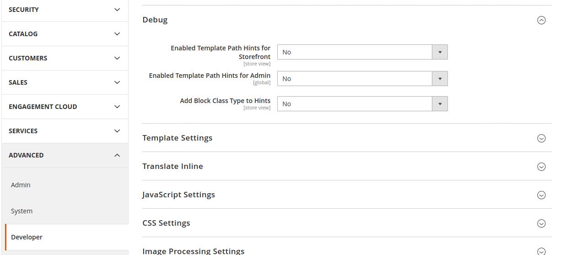Expand Translate Inline via its circle icon
565x255 pixels.
(541, 167)
